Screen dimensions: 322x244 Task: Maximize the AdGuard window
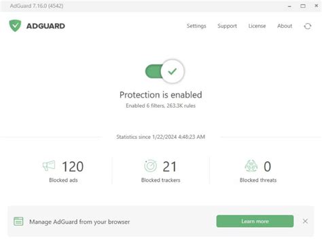(303, 6)
